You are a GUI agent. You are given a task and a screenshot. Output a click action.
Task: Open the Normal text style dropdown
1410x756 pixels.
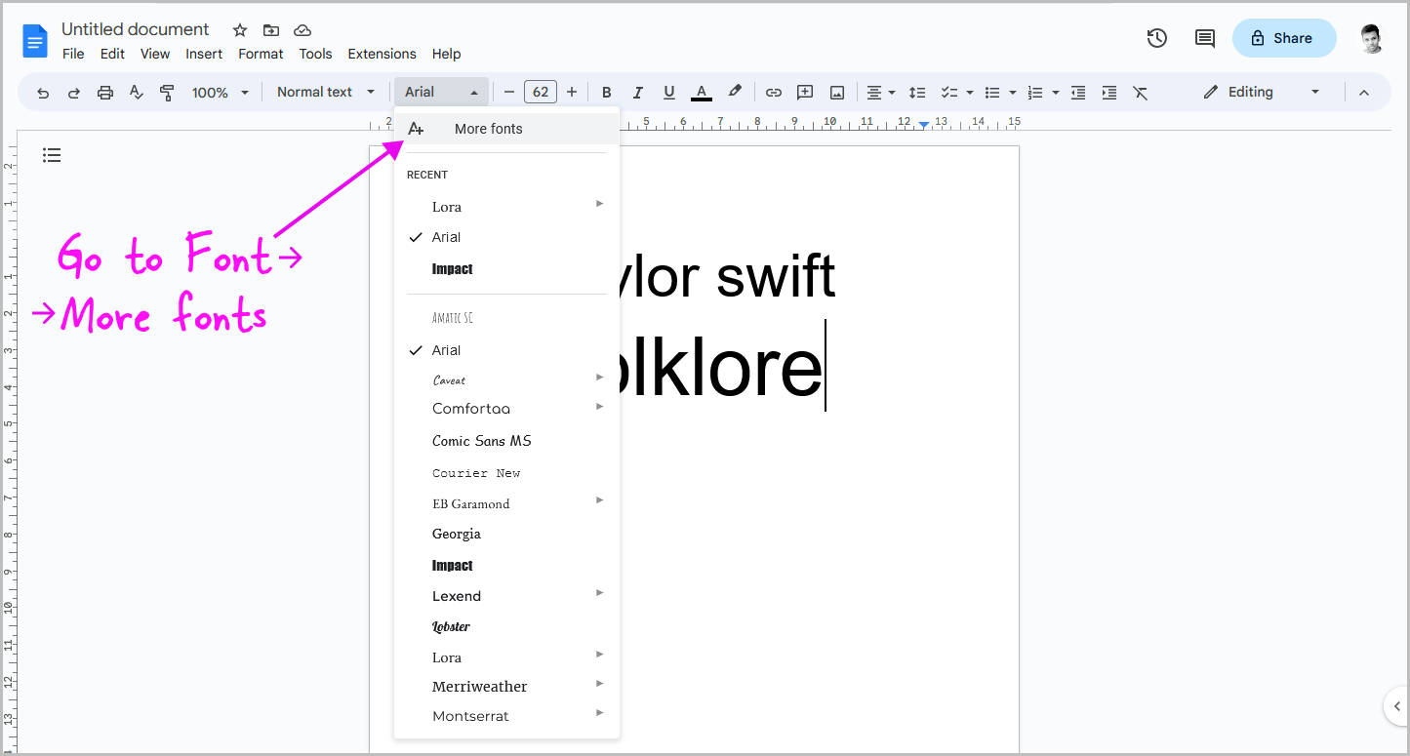326,93
